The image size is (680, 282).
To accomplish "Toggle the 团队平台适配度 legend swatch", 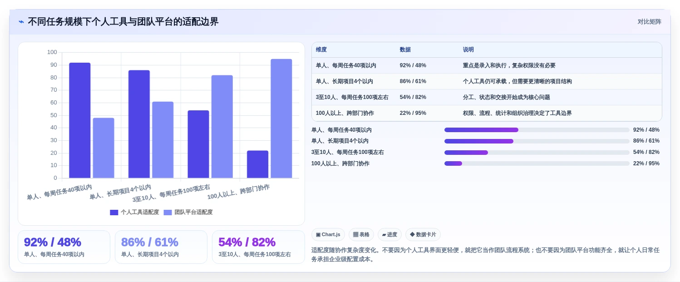I will 168,213.
